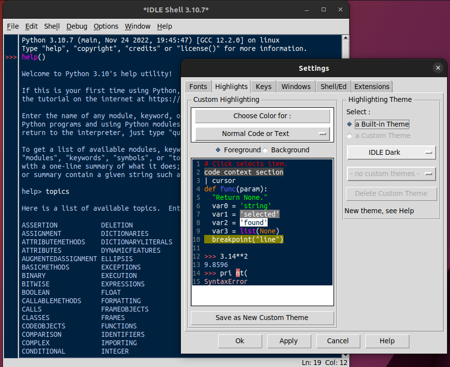Switch to the Windows settings tab

pyautogui.click(x=295, y=86)
